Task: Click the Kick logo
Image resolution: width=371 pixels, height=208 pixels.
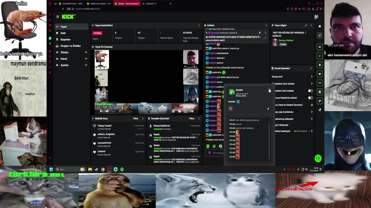Action: click(x=68, y=17)
